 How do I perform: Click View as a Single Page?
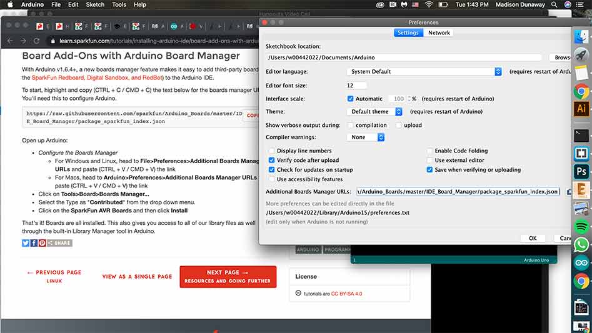coord(137,276)
